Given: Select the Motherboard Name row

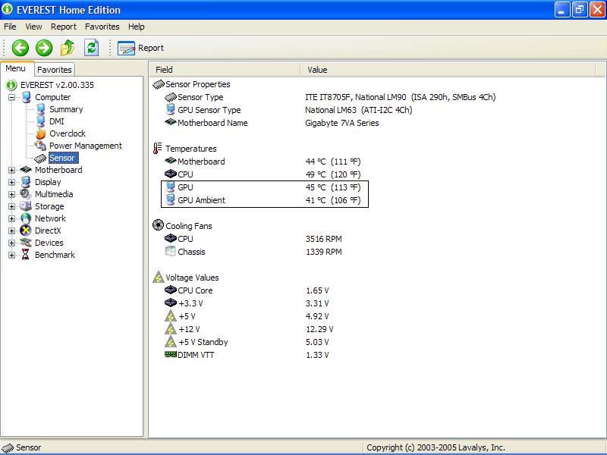Looking at the screenshot, I should 272,123.
